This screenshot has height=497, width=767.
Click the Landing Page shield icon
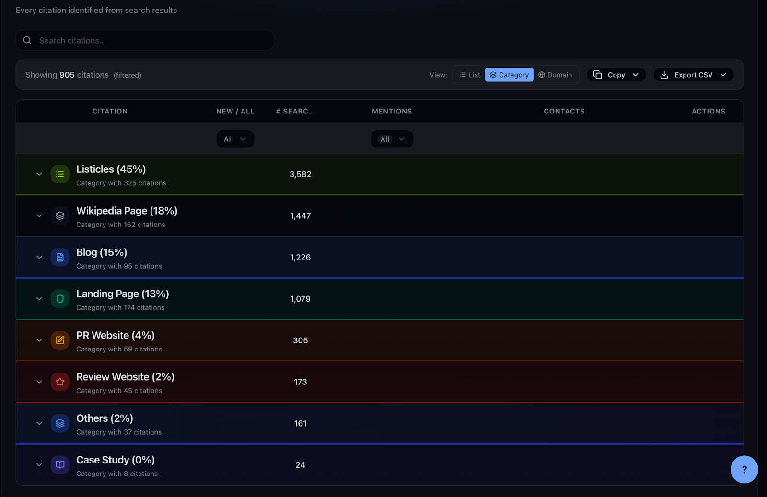pyautogui.click(x=60, y=299)
